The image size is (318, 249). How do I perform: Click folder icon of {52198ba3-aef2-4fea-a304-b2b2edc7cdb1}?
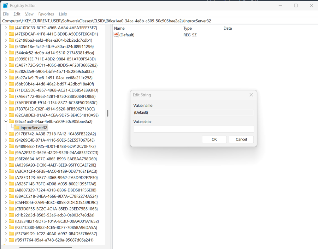11,40
